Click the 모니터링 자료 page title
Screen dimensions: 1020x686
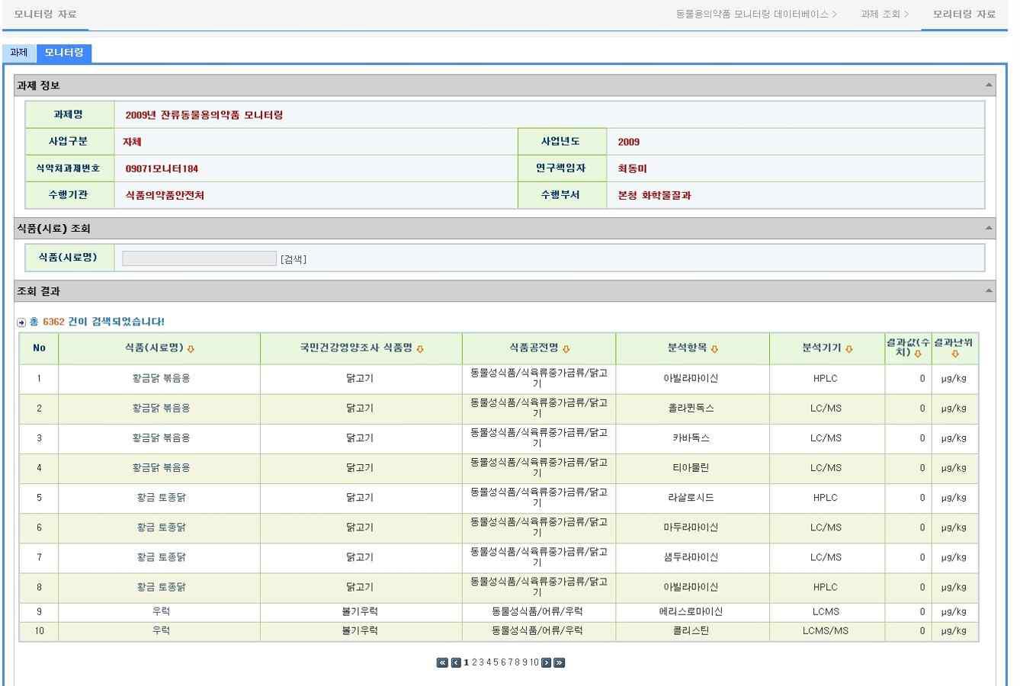[46, 14]
